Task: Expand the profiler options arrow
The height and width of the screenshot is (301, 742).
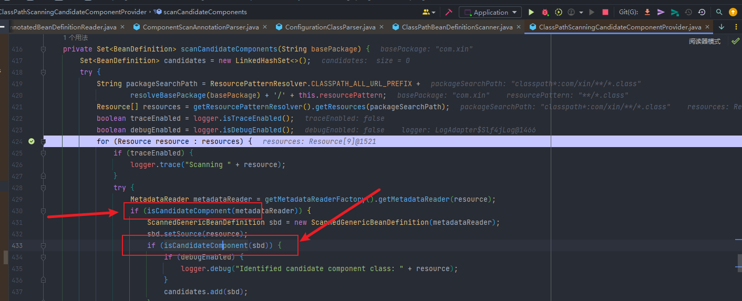Action: pyautogui.click(x=581, y=12)
